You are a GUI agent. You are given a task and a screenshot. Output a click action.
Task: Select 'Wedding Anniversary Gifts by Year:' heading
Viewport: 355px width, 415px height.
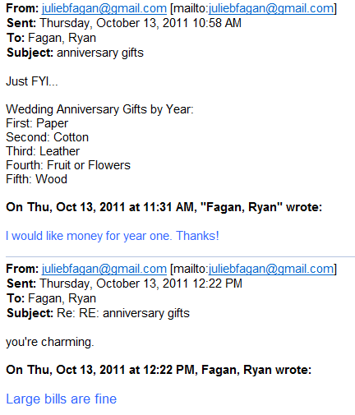tap(99, 109)
